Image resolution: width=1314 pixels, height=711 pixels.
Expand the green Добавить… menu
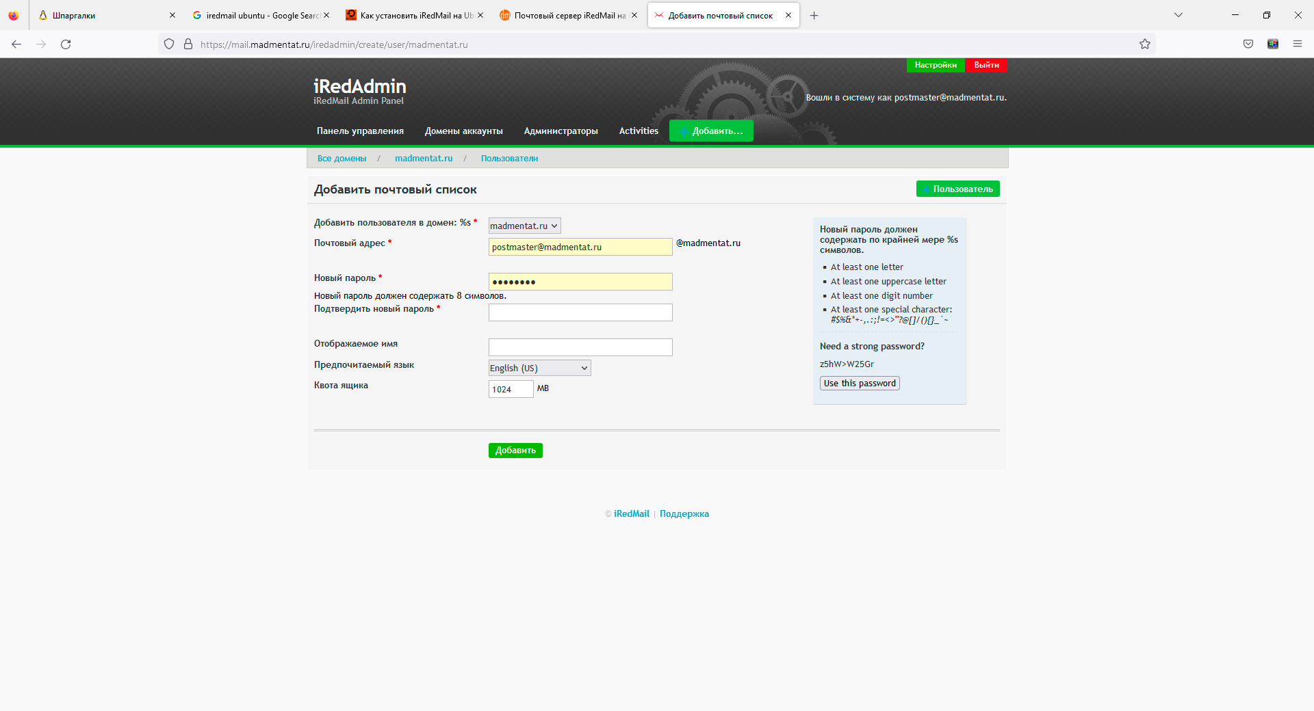tap(711, 131)
